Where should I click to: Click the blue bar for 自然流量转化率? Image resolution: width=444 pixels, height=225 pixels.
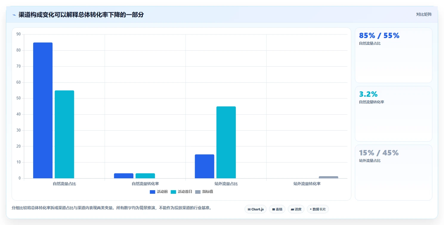pyautogui.click(x=124, y=176)
